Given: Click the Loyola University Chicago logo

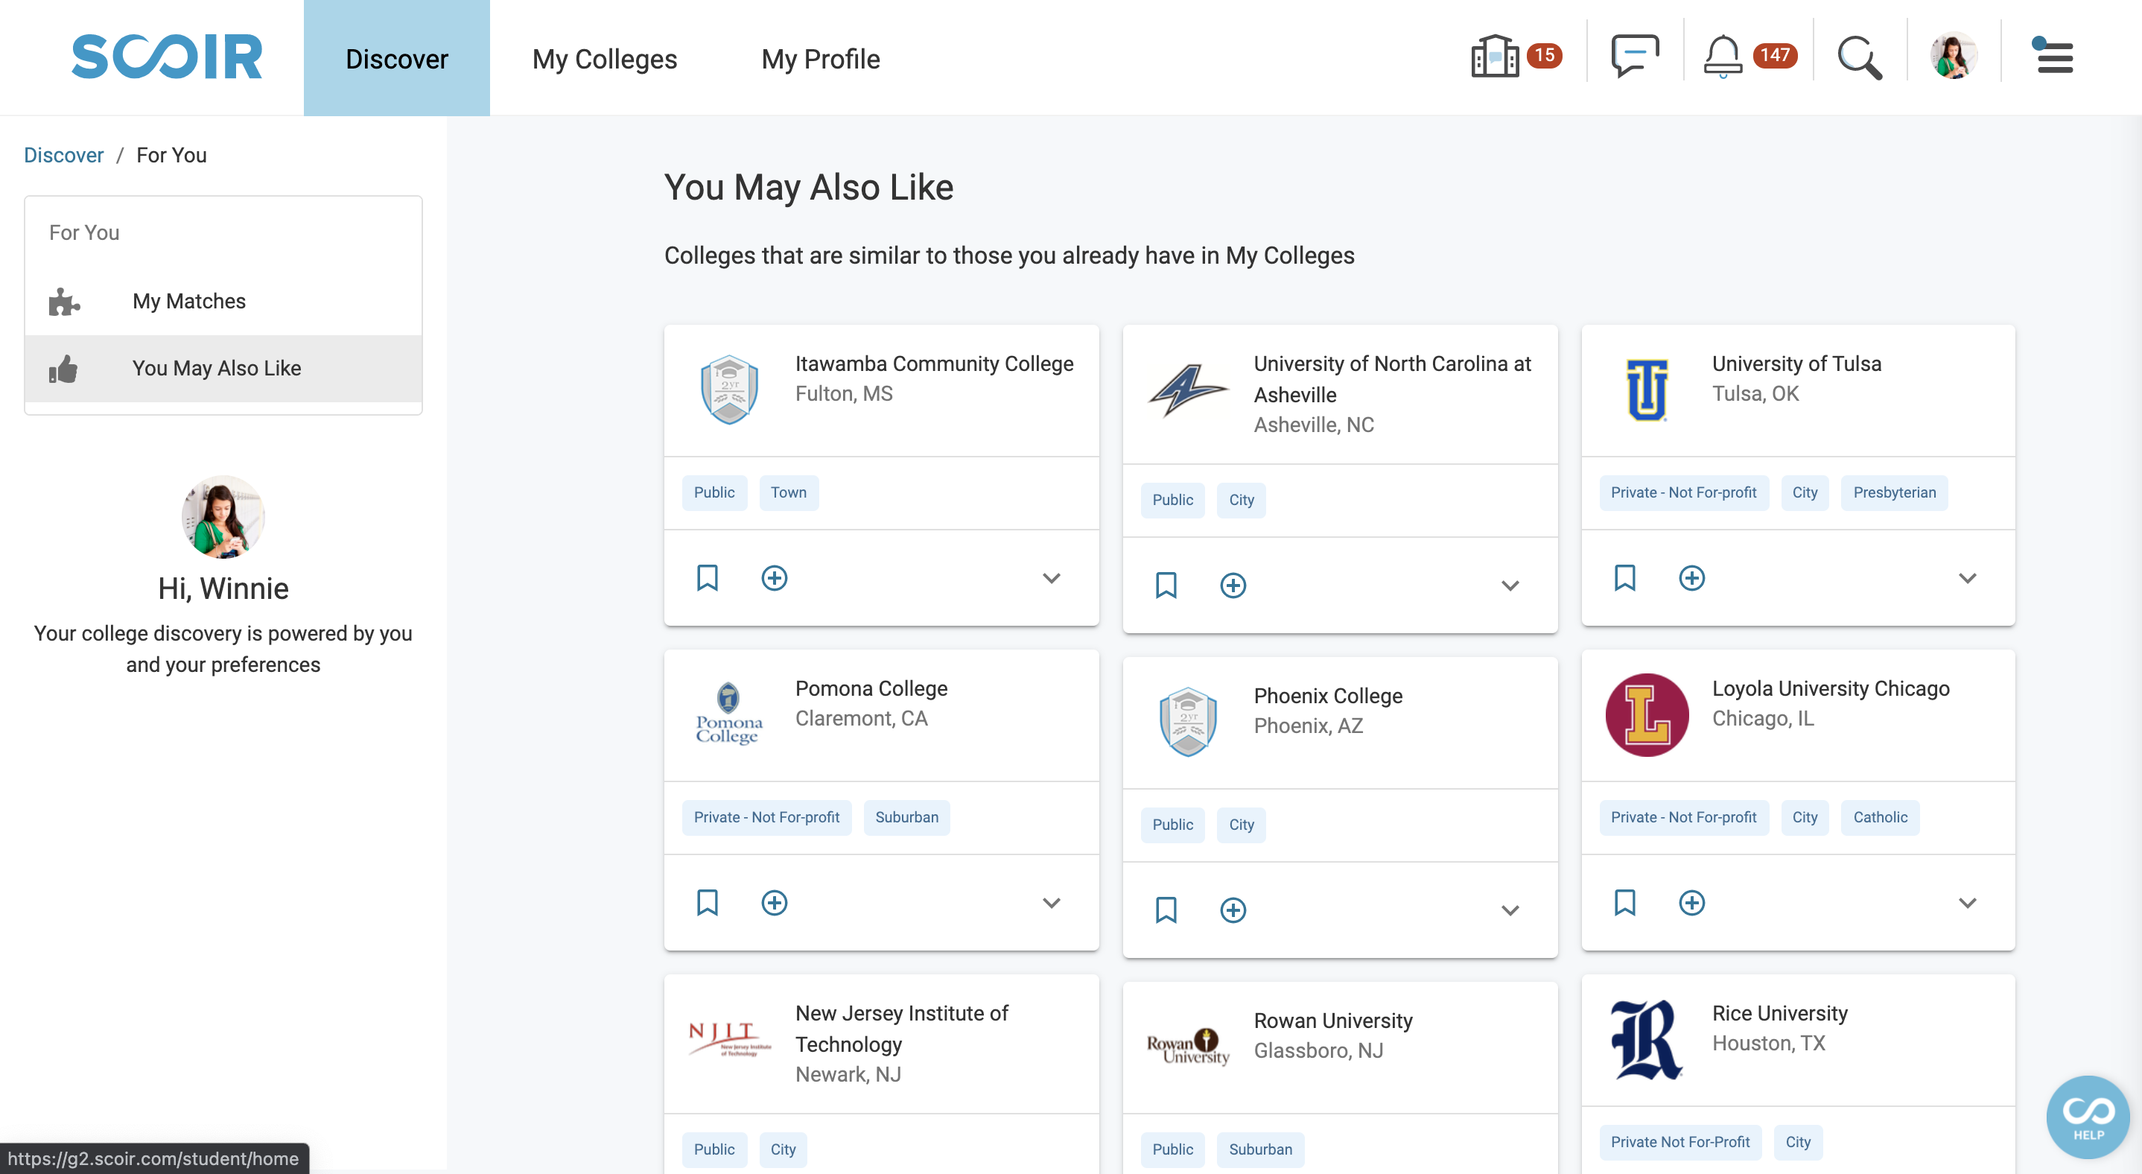Looking at the screenshot, I should coord(1647,715).
